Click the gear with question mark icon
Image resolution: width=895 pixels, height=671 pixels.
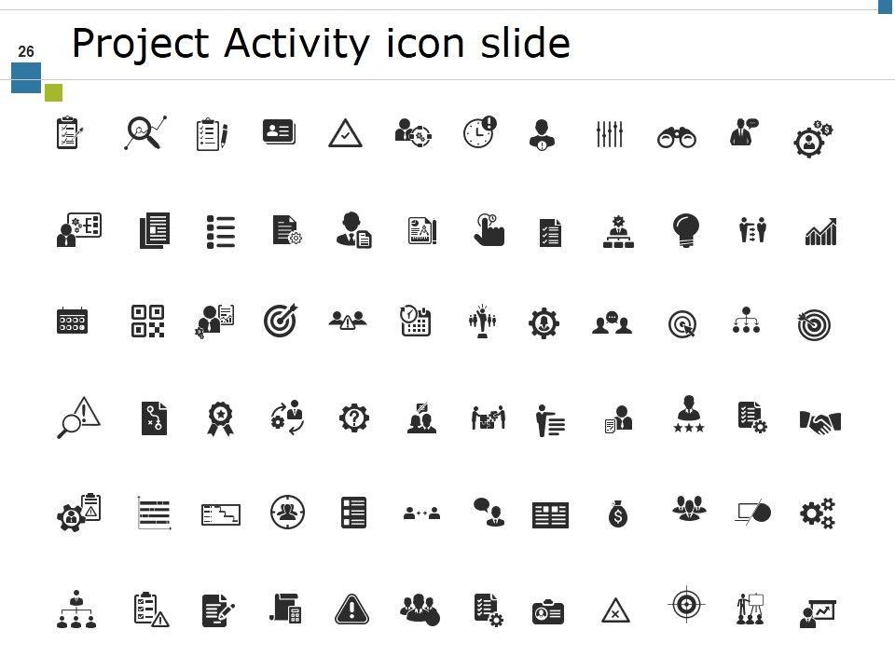click(x=354, y=418)
